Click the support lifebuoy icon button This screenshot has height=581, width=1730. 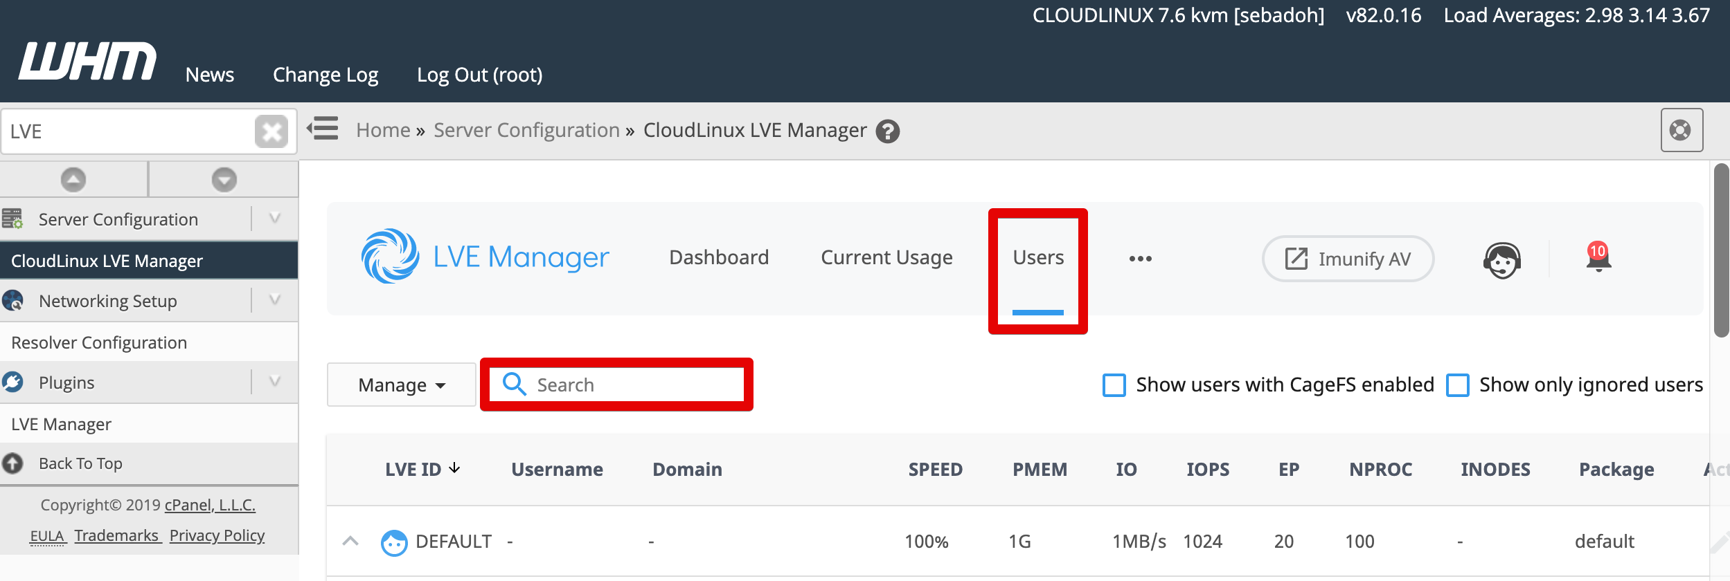coord(1681,130)
